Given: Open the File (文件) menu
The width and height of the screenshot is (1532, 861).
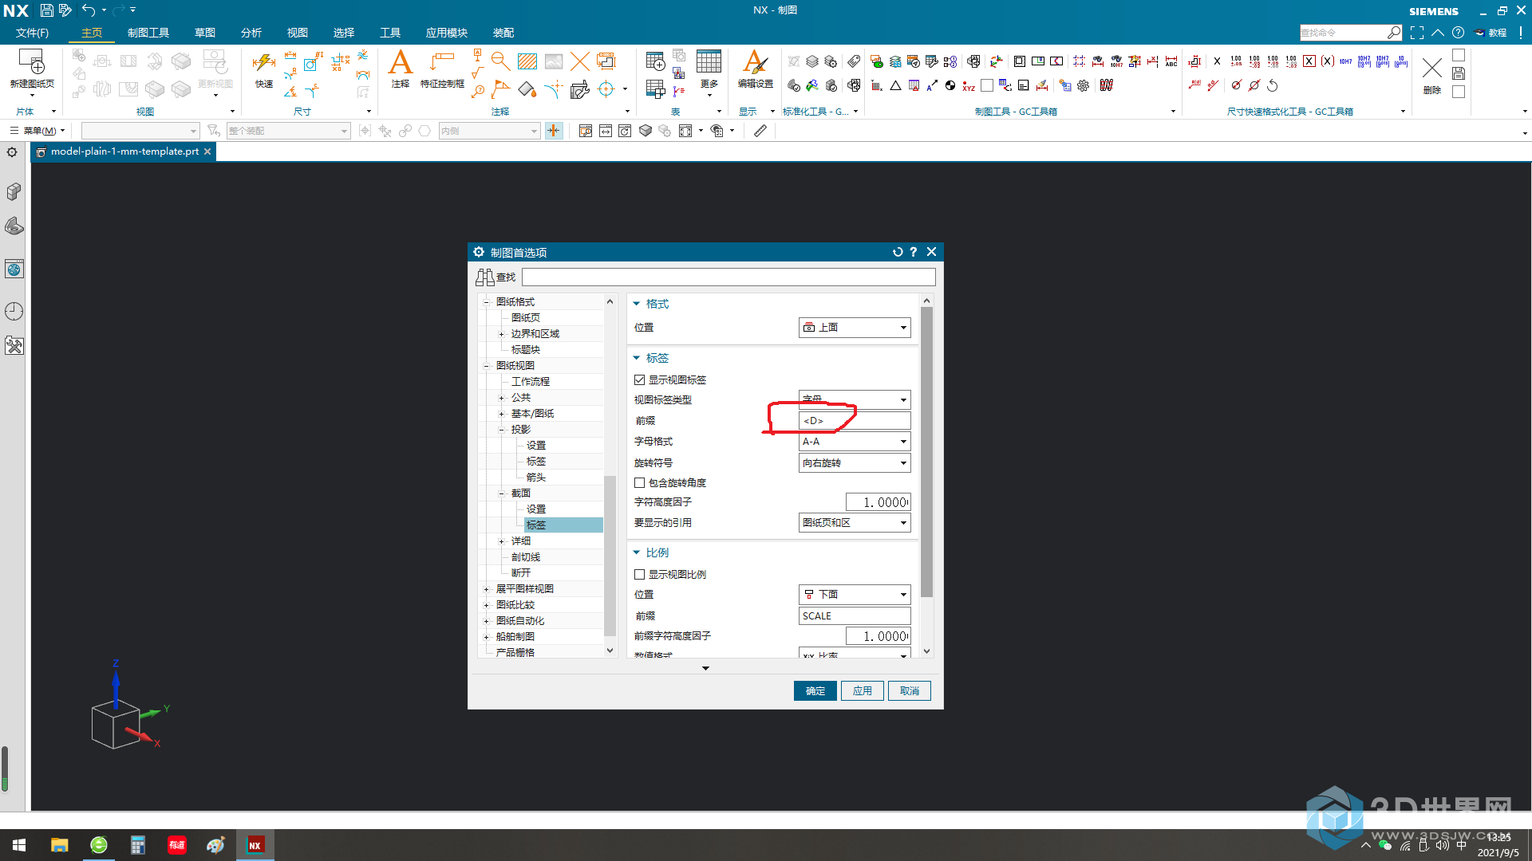Looking at the screenshot, I should pos(32,33).
